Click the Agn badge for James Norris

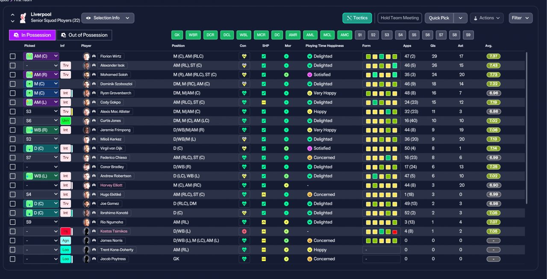pos(65,241)
